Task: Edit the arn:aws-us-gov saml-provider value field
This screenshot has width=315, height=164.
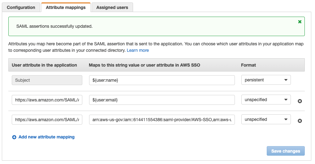Action: click(162, 120)
